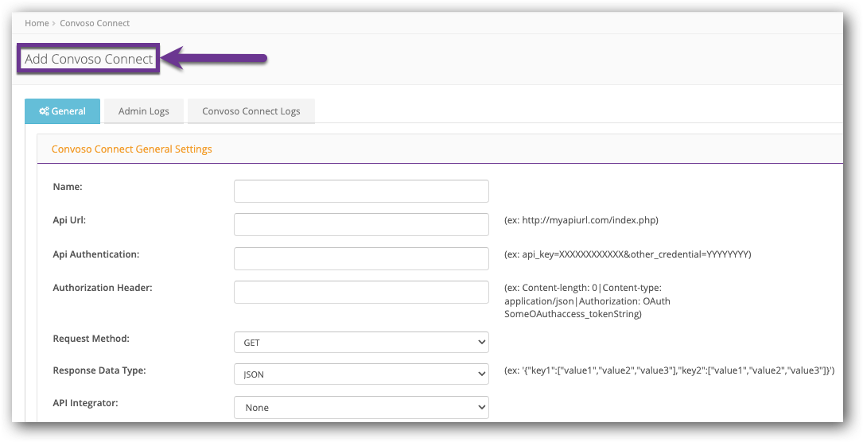Viewport: 863px width, 442px height.
Task: Go to Home in breadcrumb
Action: [37, 23]
